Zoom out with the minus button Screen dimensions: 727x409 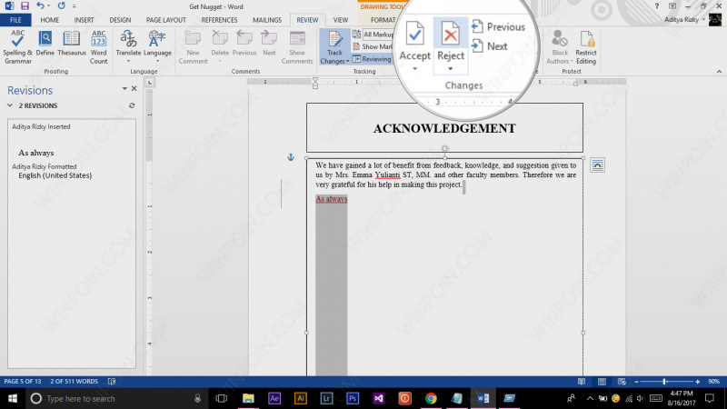click(x=637, y=381)
